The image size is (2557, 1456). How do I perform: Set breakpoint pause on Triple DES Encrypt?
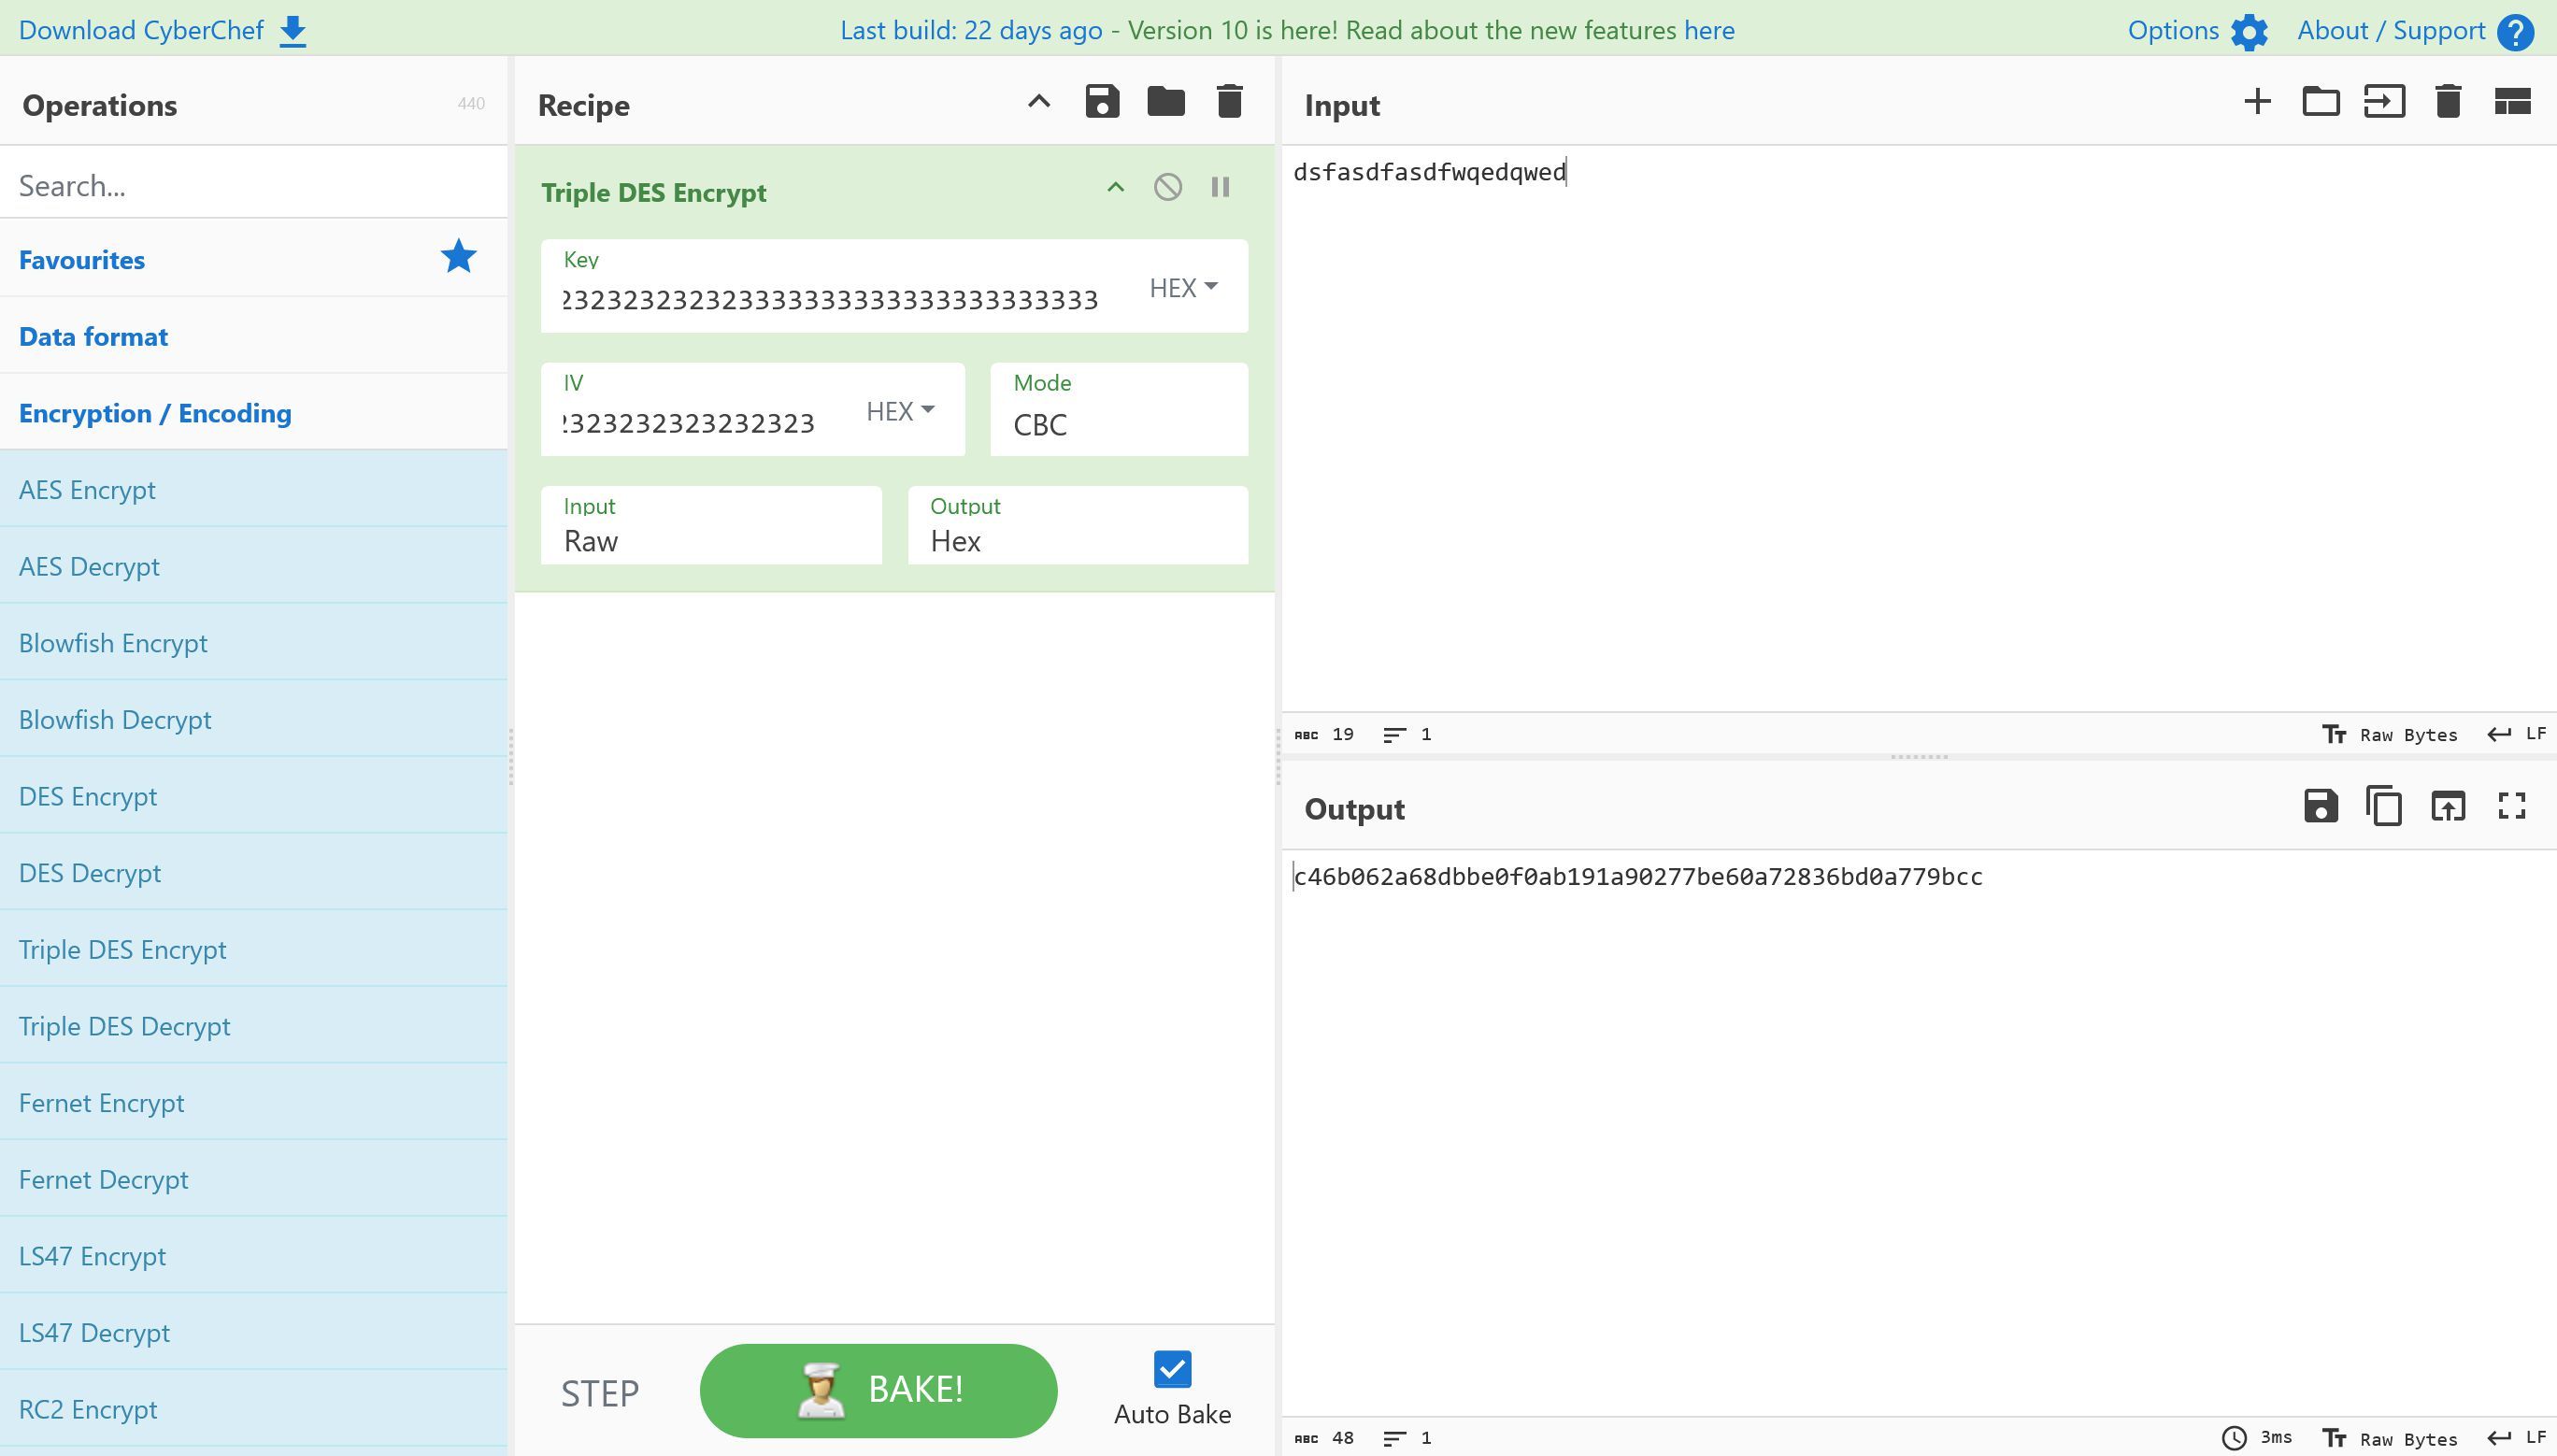tap(1220, 187)
